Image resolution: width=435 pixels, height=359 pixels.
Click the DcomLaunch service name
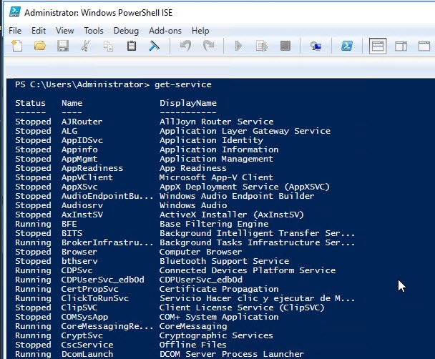tap(87, 354)
